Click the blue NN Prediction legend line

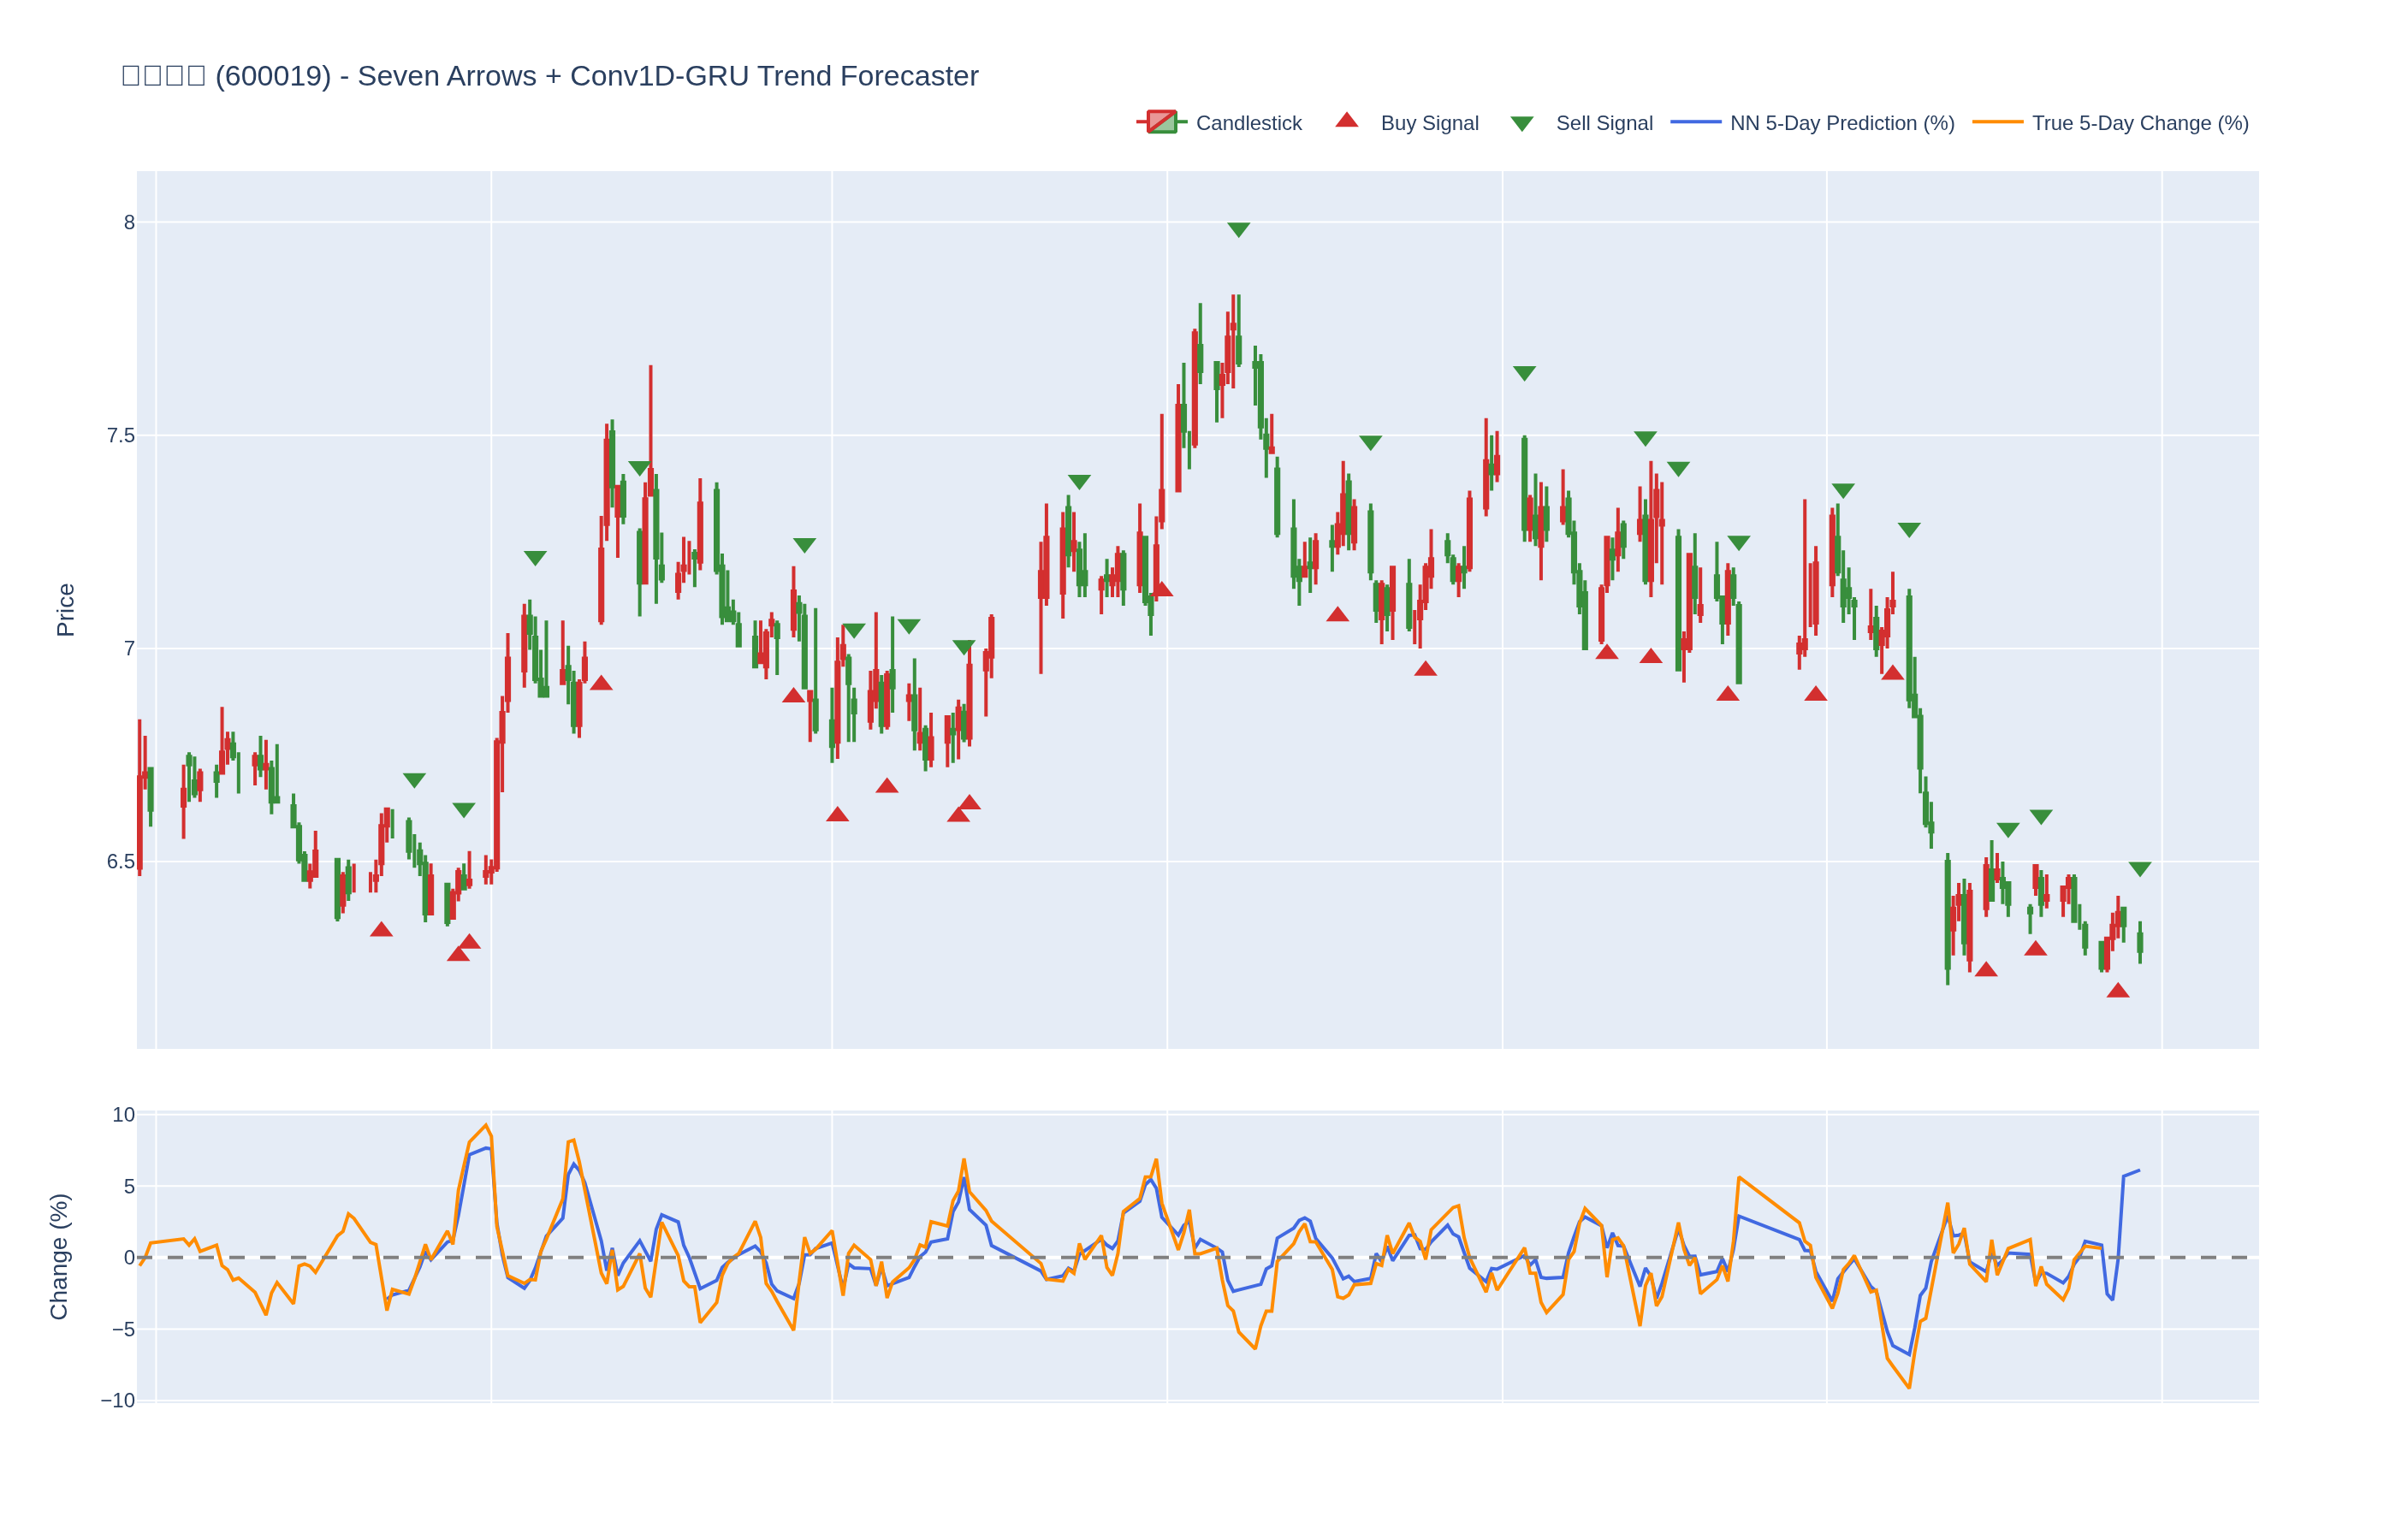[x=1696, y=123]
